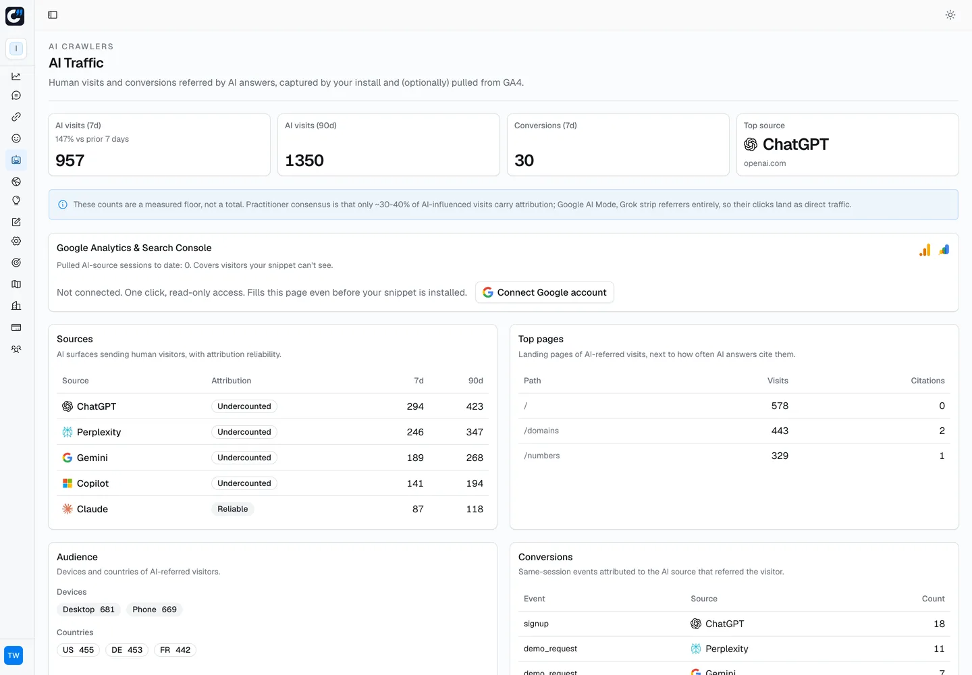
Task: Click the Gemini G logo in Sources
Action: (67, 458)
